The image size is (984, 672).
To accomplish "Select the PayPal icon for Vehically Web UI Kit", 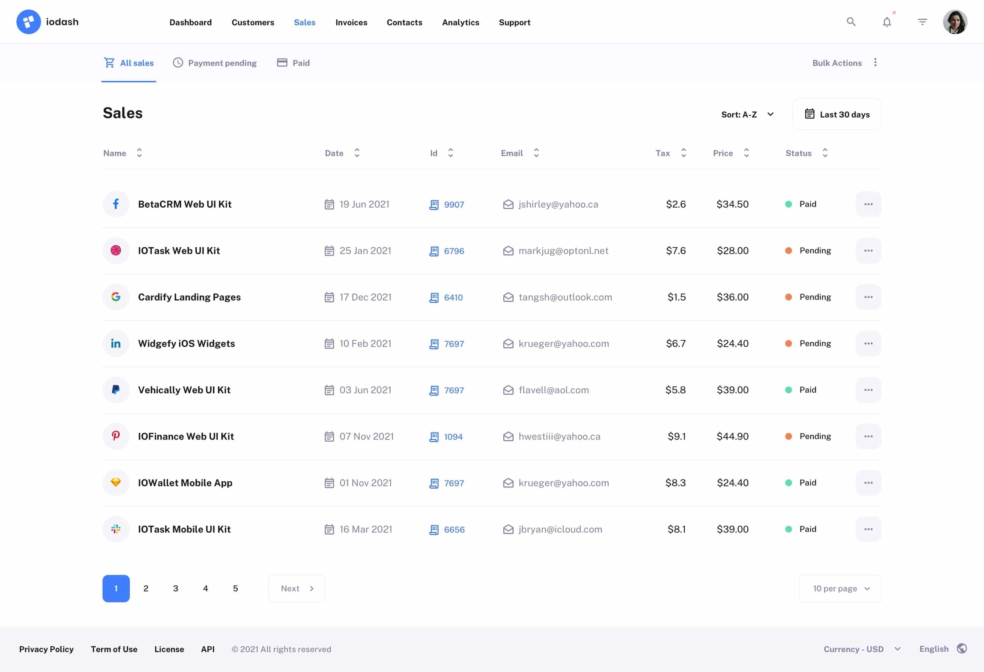I will coord(115,390).
